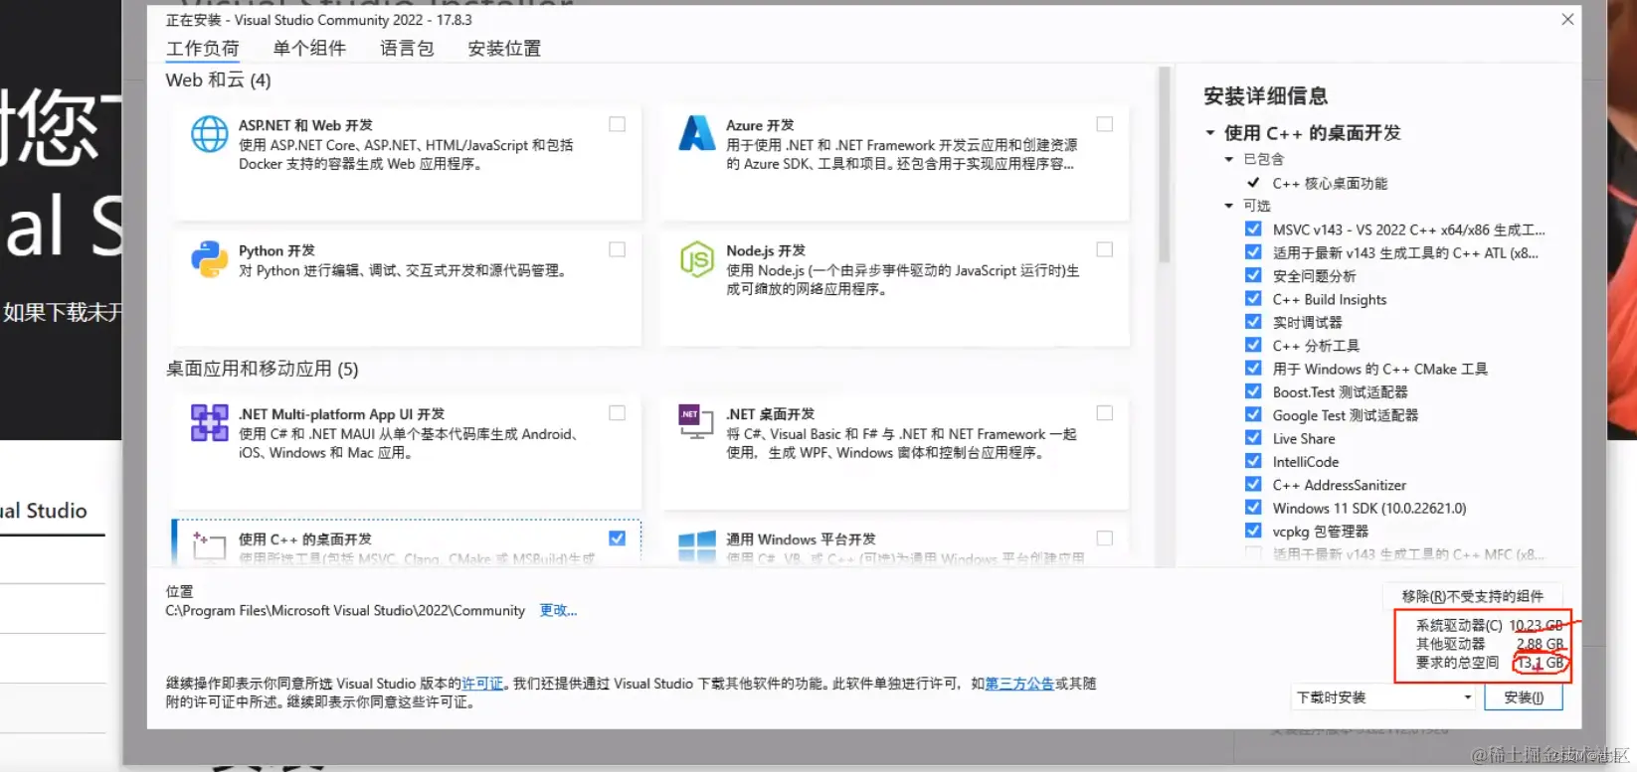Image resolution: width=1637 pixels, height=772 pixels.
Task: Check the .NET Multi-platform App UI workload
Action: click(618, 412)
